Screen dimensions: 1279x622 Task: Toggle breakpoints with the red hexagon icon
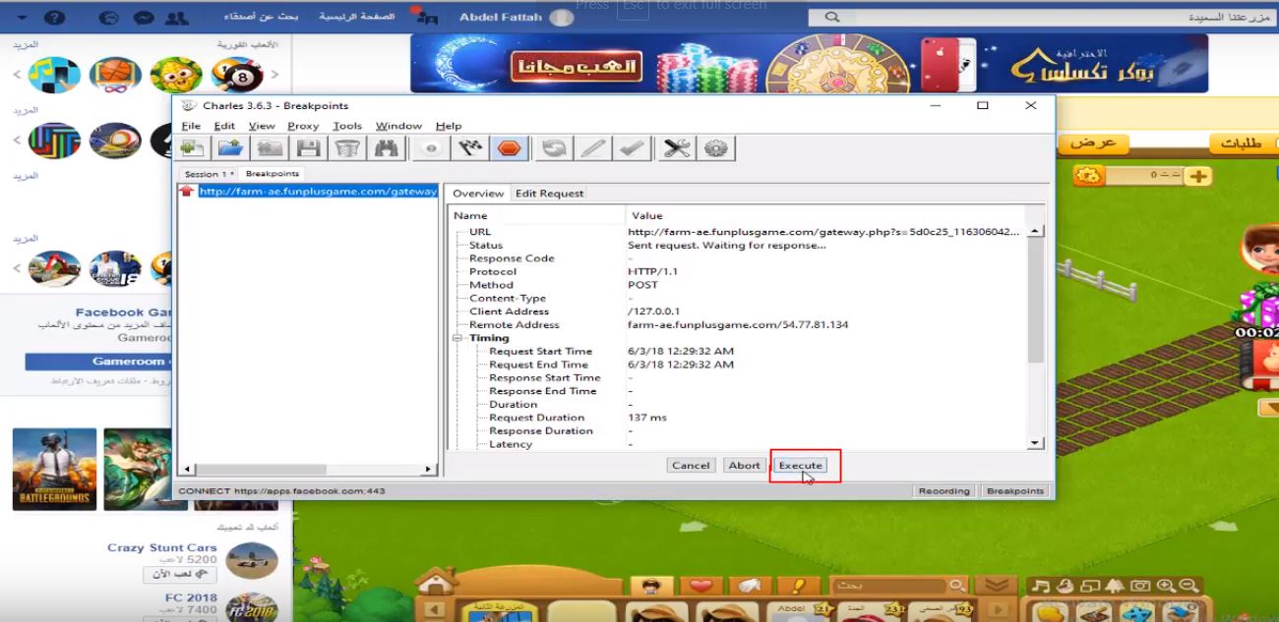[509, 148]
